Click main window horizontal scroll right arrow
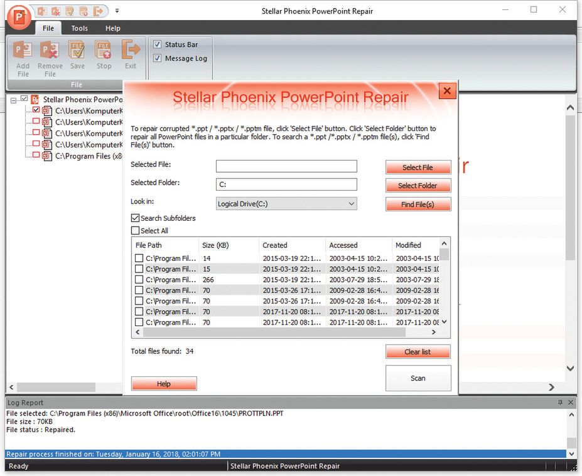Image resolution: width=582 pixels, height=476 pixels. pos(552,388)
